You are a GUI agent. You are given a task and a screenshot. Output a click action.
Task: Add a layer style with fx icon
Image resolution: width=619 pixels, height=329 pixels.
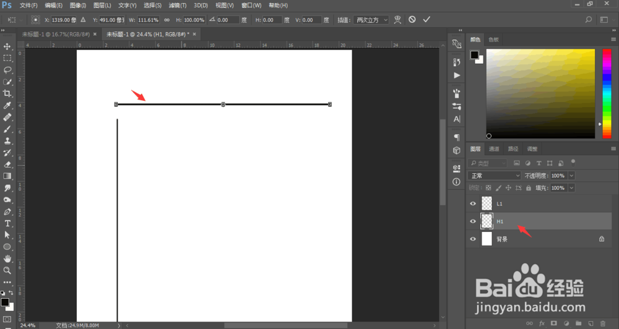click(542, 323)
